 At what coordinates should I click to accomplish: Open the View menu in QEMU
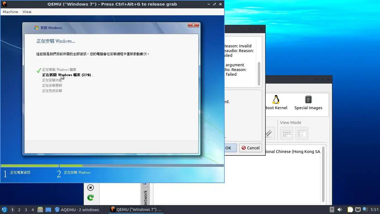click(27, 12)
